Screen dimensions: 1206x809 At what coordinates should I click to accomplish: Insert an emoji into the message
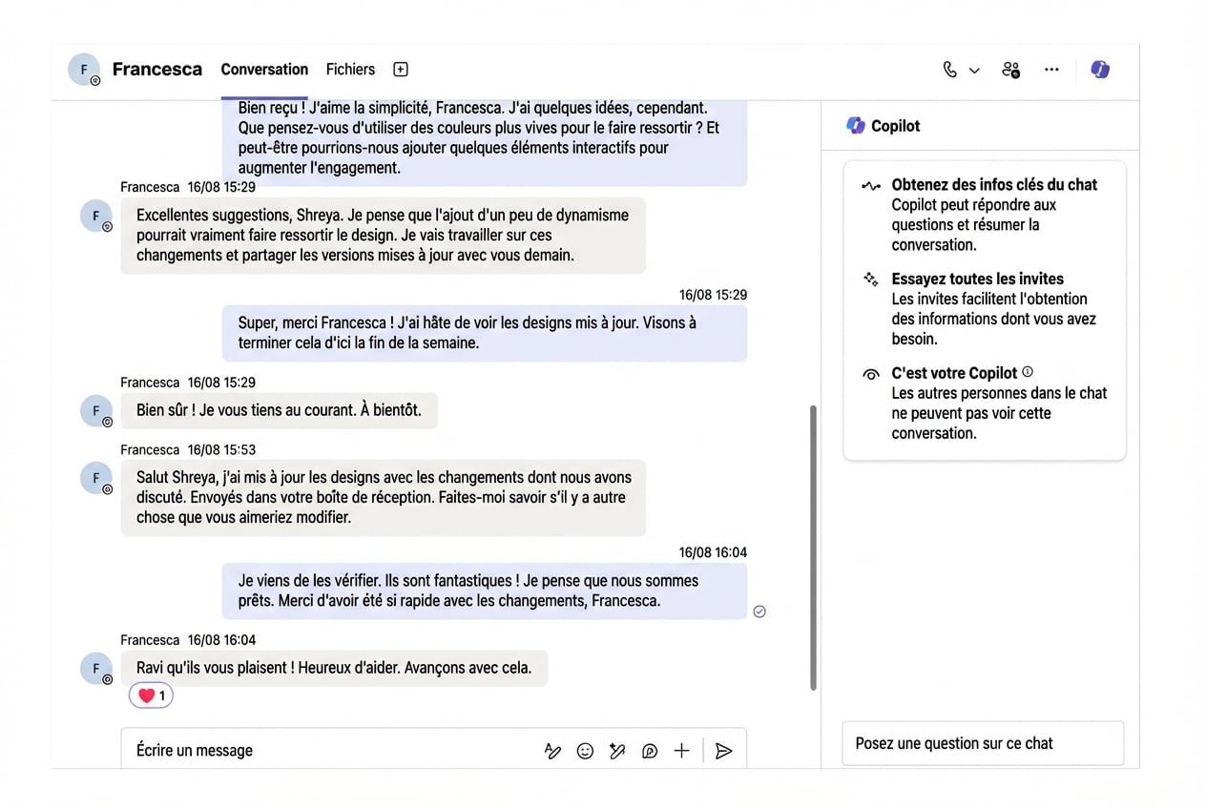click(585, 751)
